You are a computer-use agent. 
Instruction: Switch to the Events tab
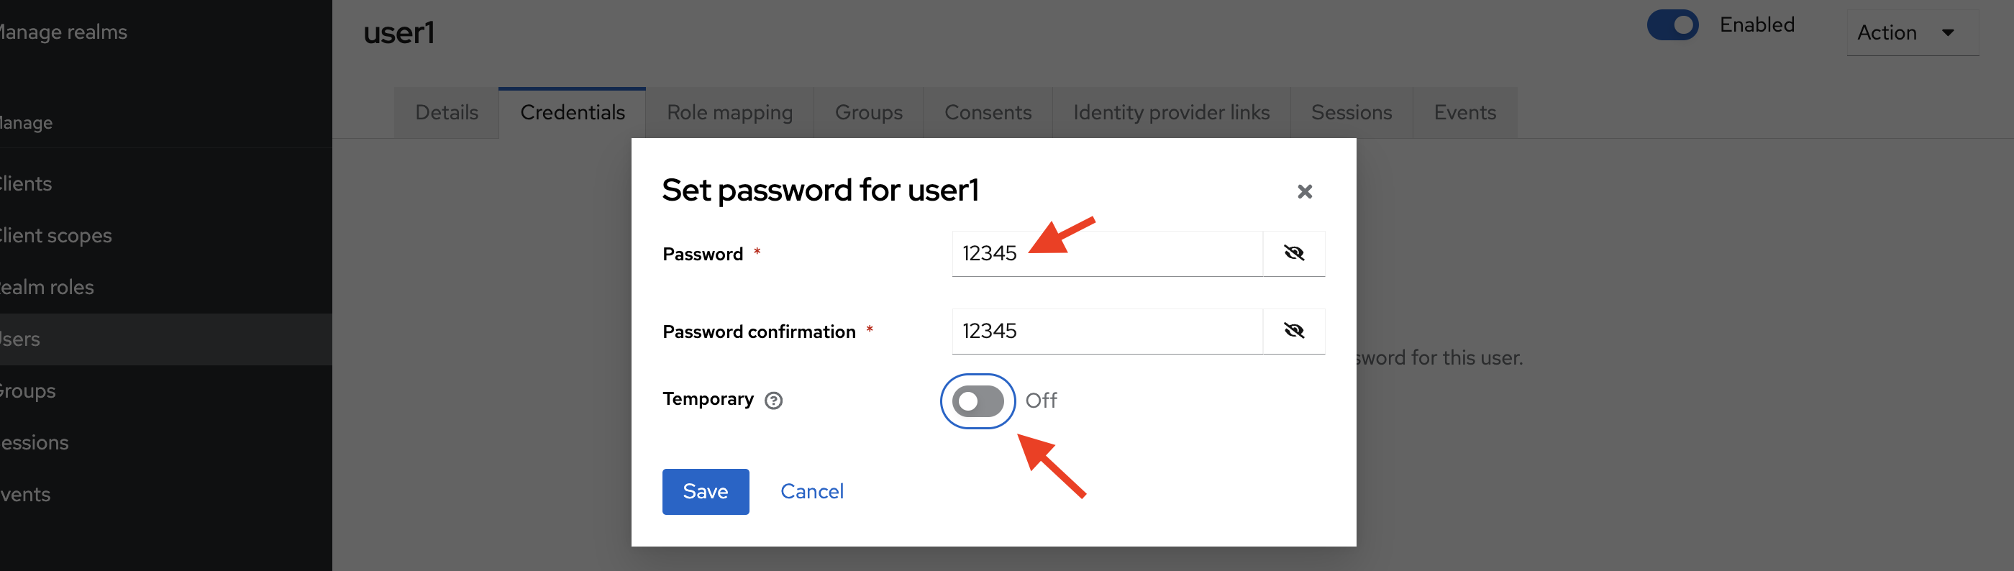tap(1464, 113)
